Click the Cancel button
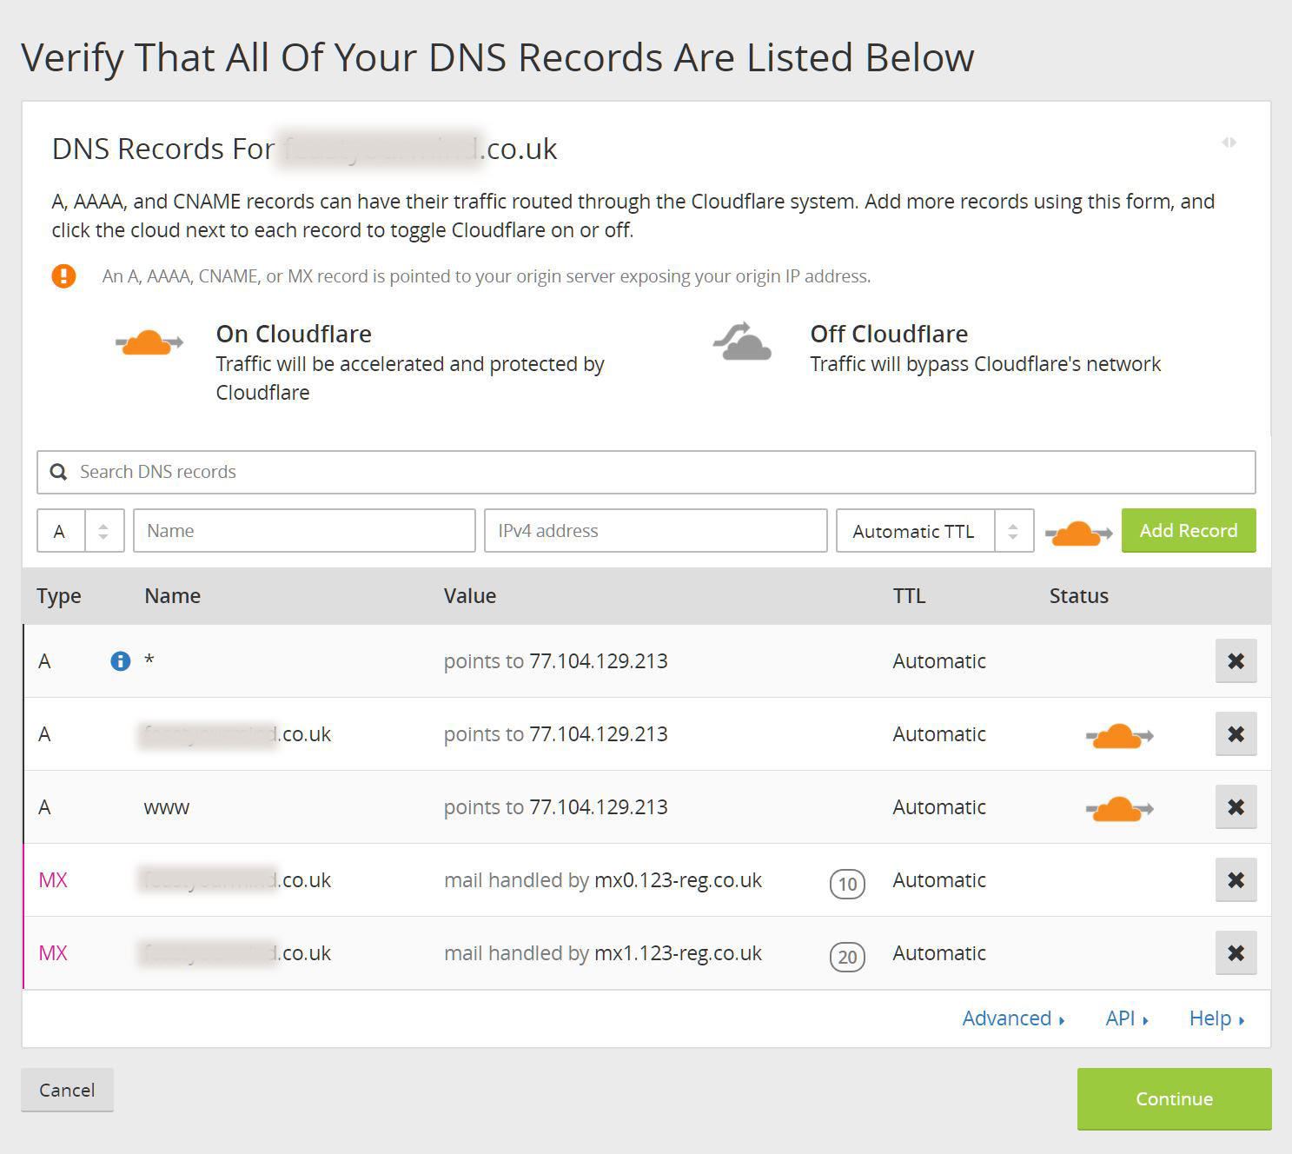The width and height of the screenshot is (1292, 1154). (67, 1090)
